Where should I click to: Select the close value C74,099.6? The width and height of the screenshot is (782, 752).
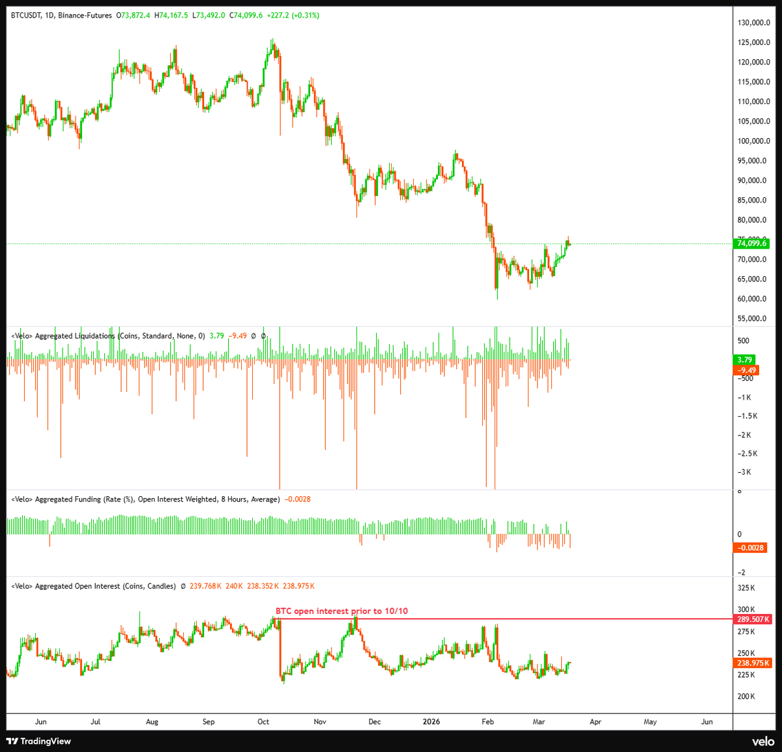coord(246,15)
